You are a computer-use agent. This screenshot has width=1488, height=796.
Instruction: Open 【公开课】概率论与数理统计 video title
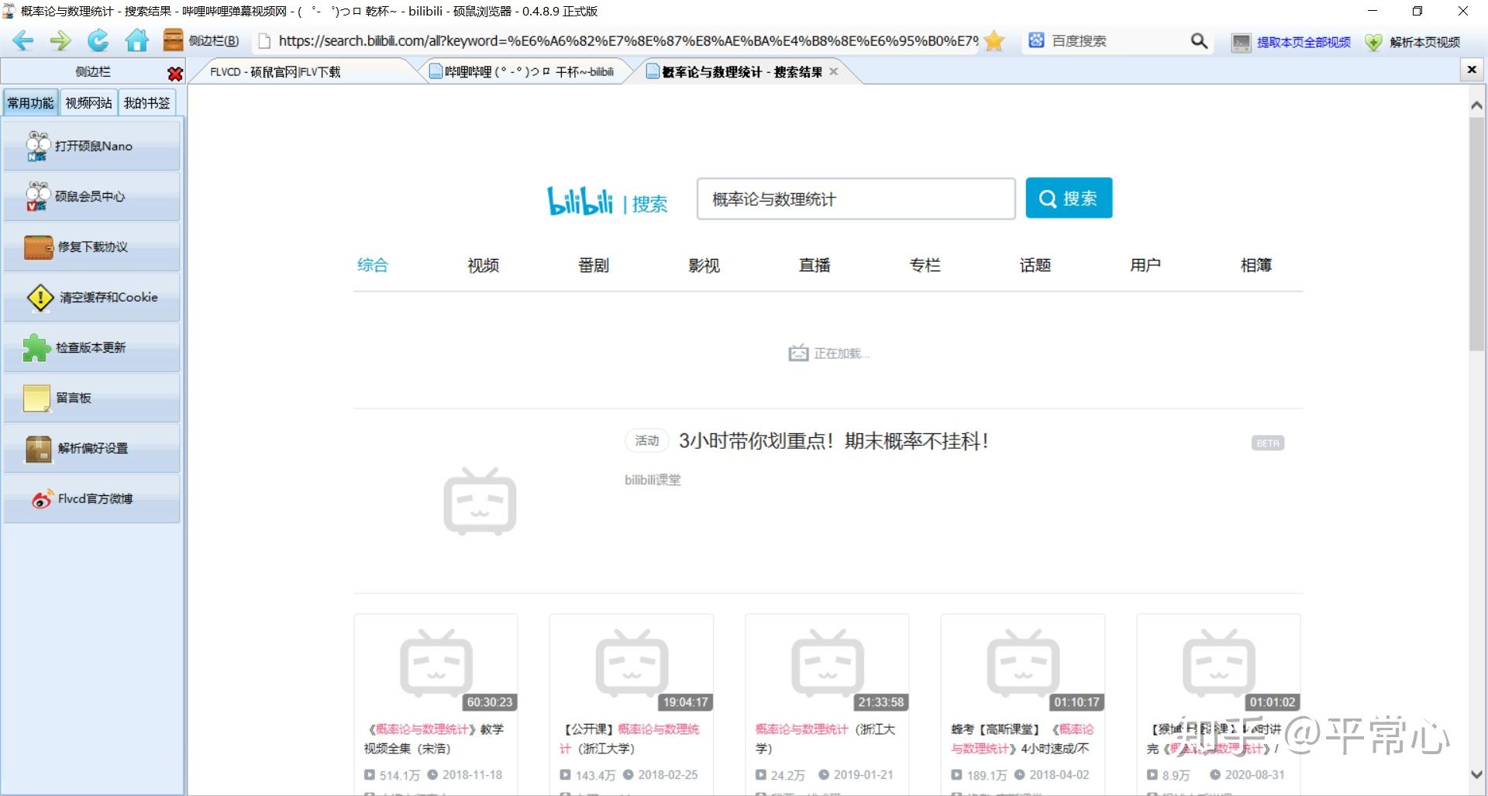(x=629, y=739)
